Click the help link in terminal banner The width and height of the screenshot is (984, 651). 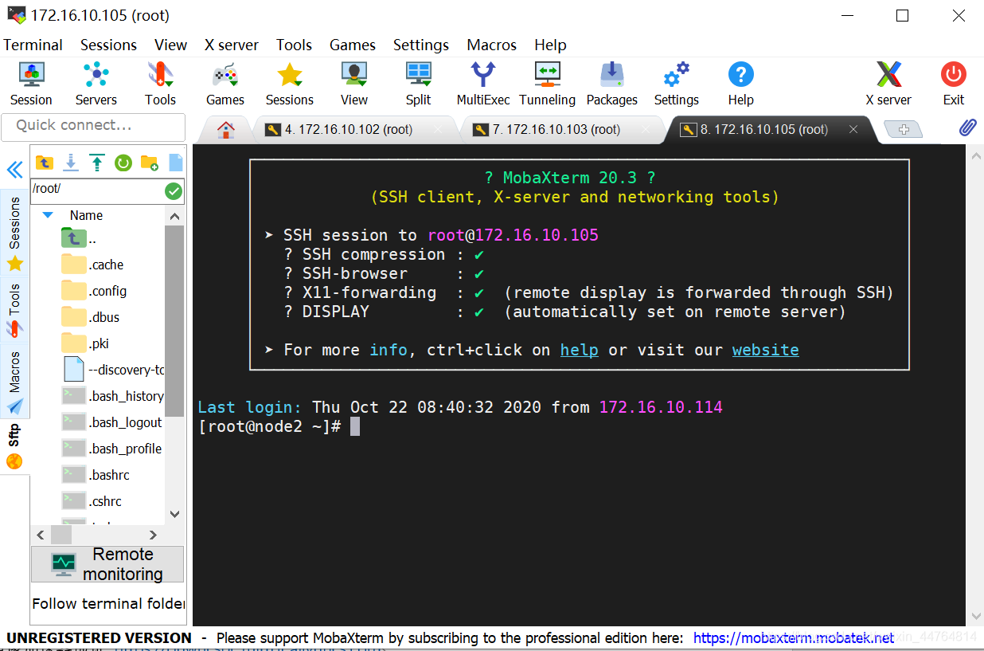pyautogui.click(x=579, y=350)
